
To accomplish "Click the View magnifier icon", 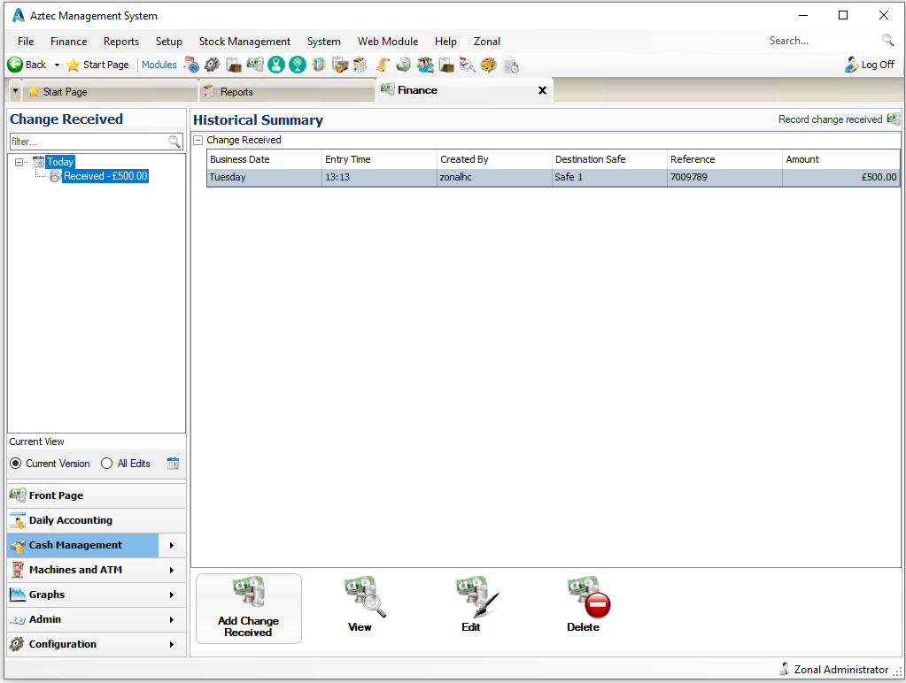I will tap(364, 596).
